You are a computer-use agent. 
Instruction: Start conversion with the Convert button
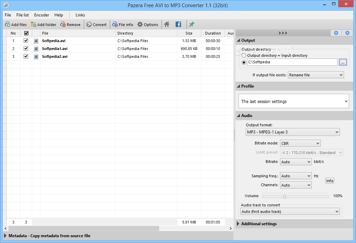point(97,25)
